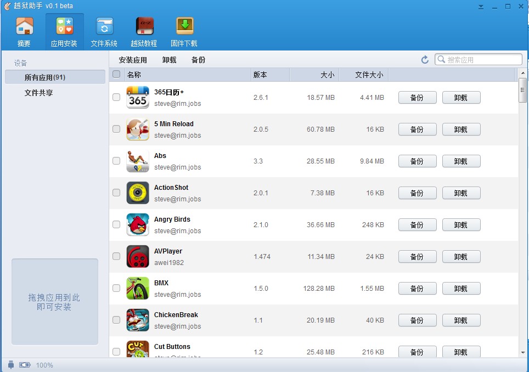Click the vertical scrollbar thumb
Viewport: 529px width, 372px height.
(x=522, y=90)
